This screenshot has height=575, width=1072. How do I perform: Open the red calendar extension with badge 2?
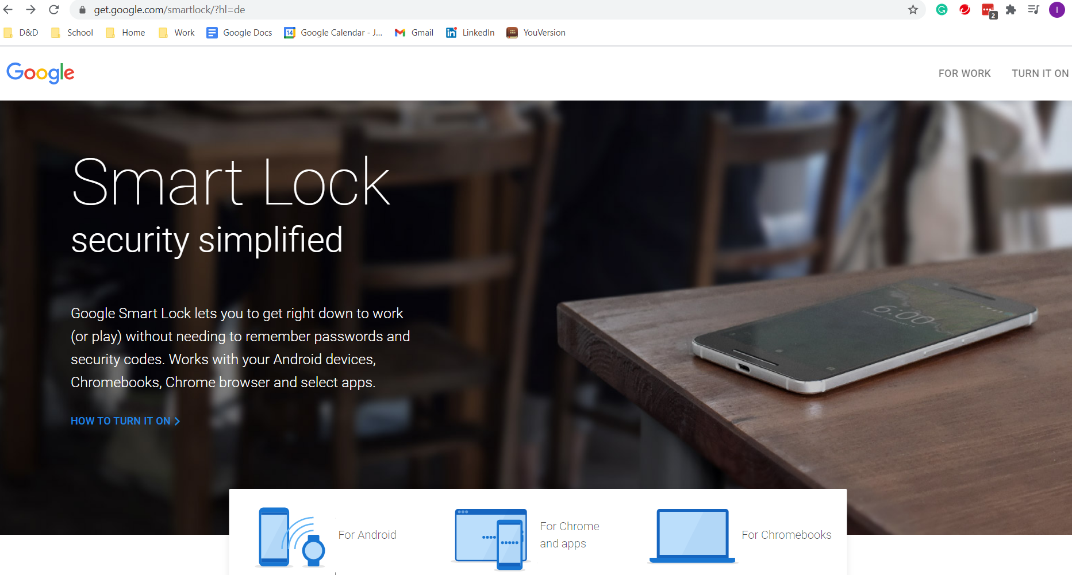tap(989, 11)
